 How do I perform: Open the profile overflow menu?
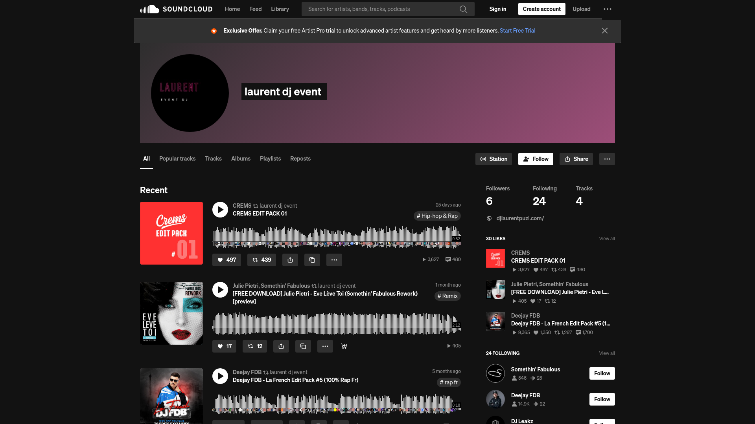point(607,159)
